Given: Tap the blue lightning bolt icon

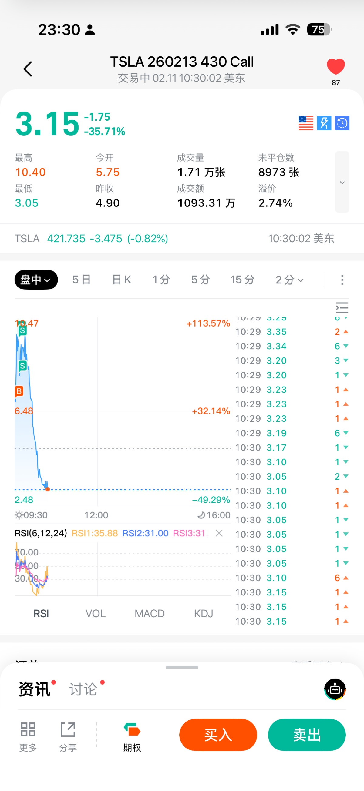Looking at the screenshot, I should point(324,123).
